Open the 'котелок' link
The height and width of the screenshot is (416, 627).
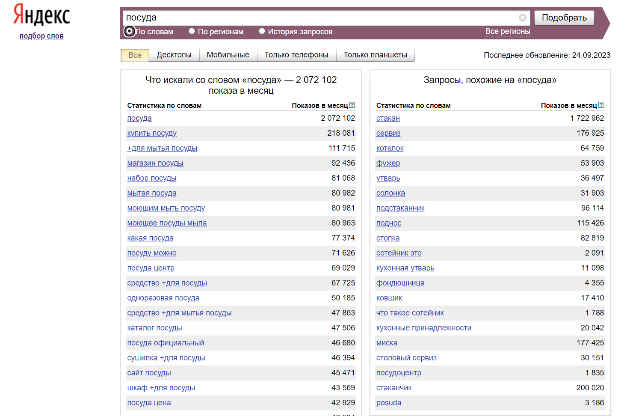click(x=390, y=148)
